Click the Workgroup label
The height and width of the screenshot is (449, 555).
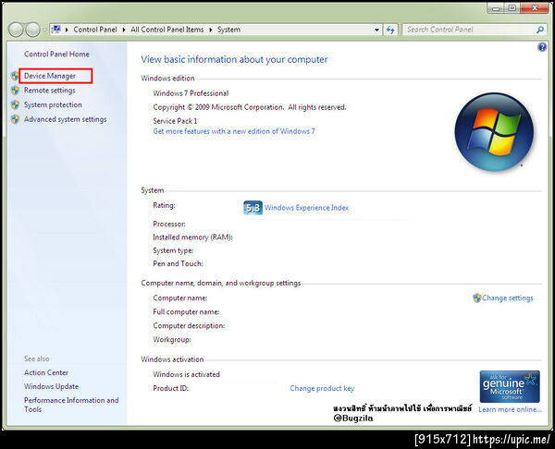172,339
